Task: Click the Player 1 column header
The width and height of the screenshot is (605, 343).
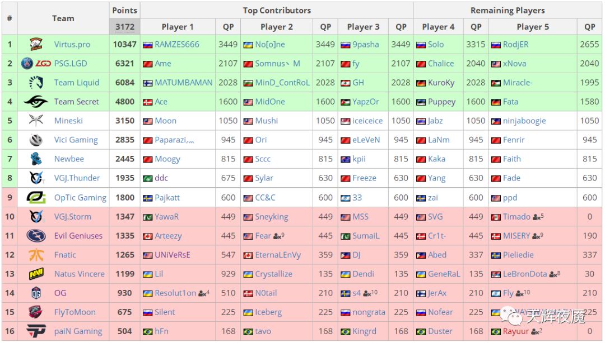Action: [178, 27]
